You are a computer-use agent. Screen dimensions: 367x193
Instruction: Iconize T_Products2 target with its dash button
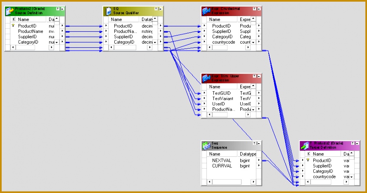point(357,143)
